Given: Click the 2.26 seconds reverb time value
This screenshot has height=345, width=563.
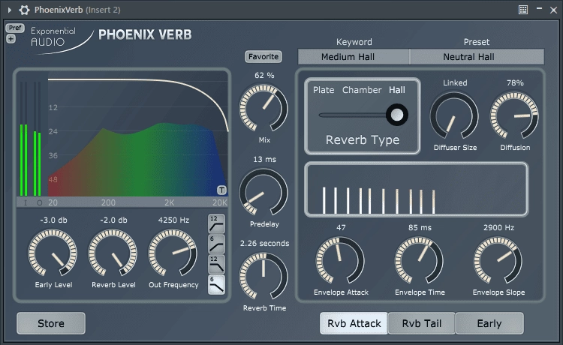Looking at the screenshot, I should point(265,243).
